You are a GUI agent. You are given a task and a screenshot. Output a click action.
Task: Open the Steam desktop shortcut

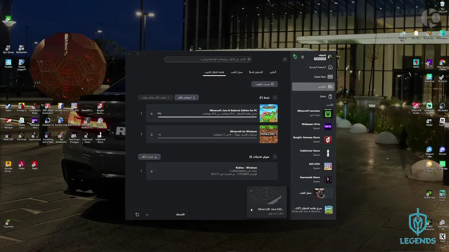[x=8, y=107]
